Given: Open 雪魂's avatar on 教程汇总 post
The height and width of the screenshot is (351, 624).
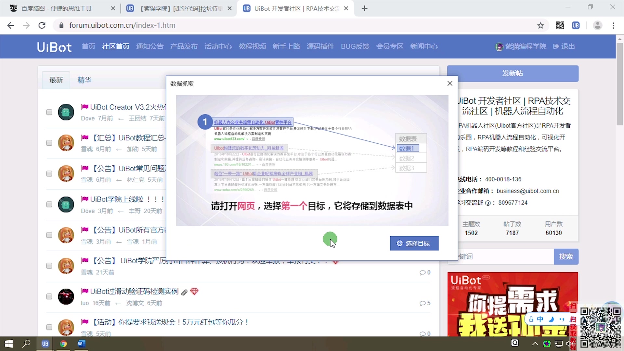Looking at the screenshot, I should [66, 143].
